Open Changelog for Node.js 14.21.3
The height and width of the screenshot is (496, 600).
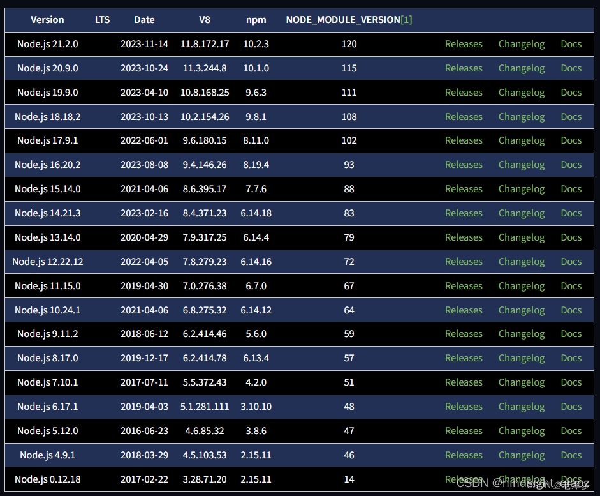coord(521,213)
